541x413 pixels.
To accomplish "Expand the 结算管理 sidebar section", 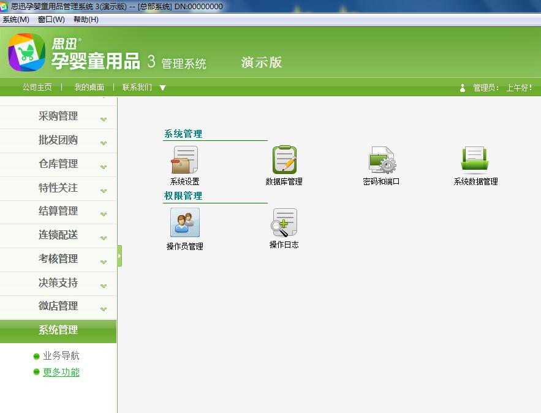I will pos(58,211).
